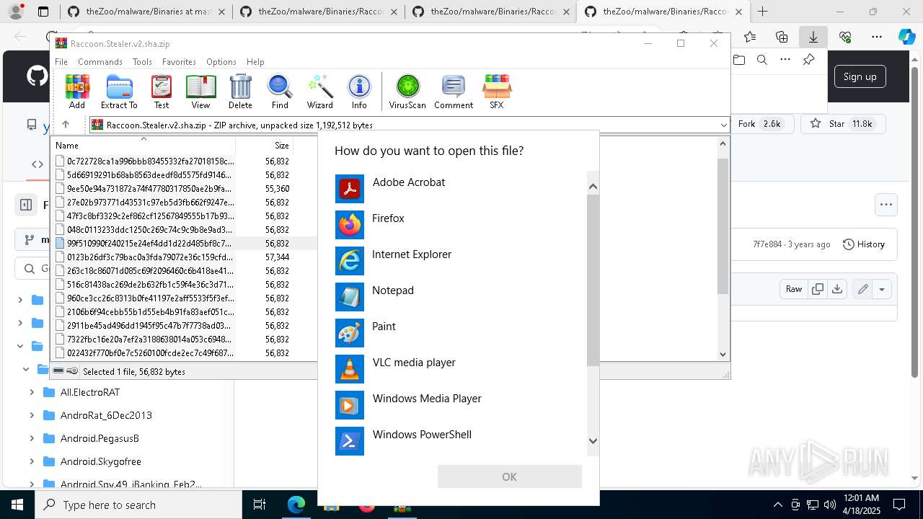Click the Test archive icon
This screenshot has width=923, height=519.
coord(162,92)
